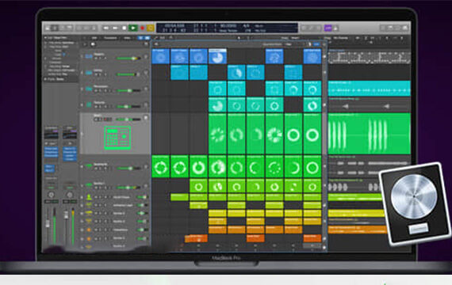The width and height of the screenshot is (452, 285).
Task: Click the upper orange track icon in track list
Action: point(89,230)
